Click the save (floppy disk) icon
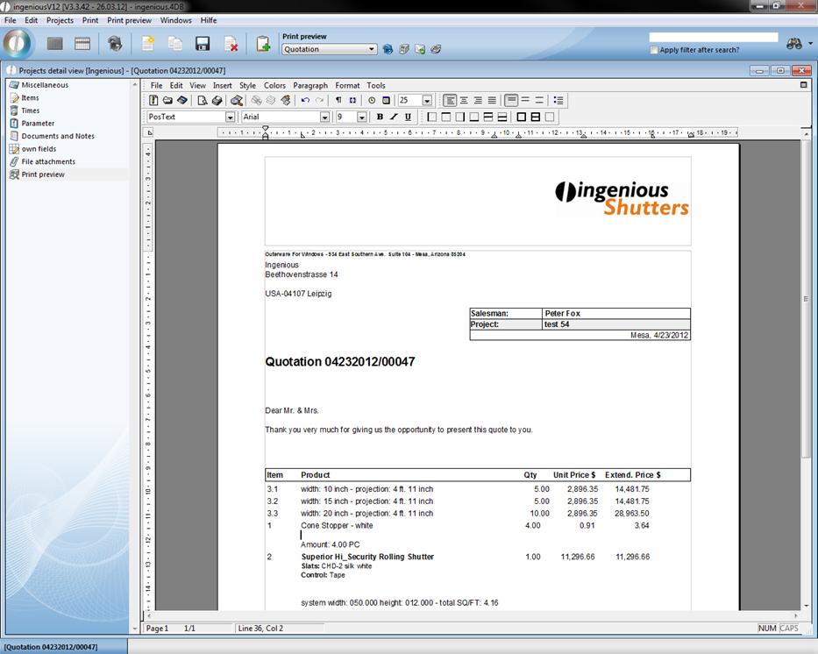 pyautogui.click(x=203, y=43)
